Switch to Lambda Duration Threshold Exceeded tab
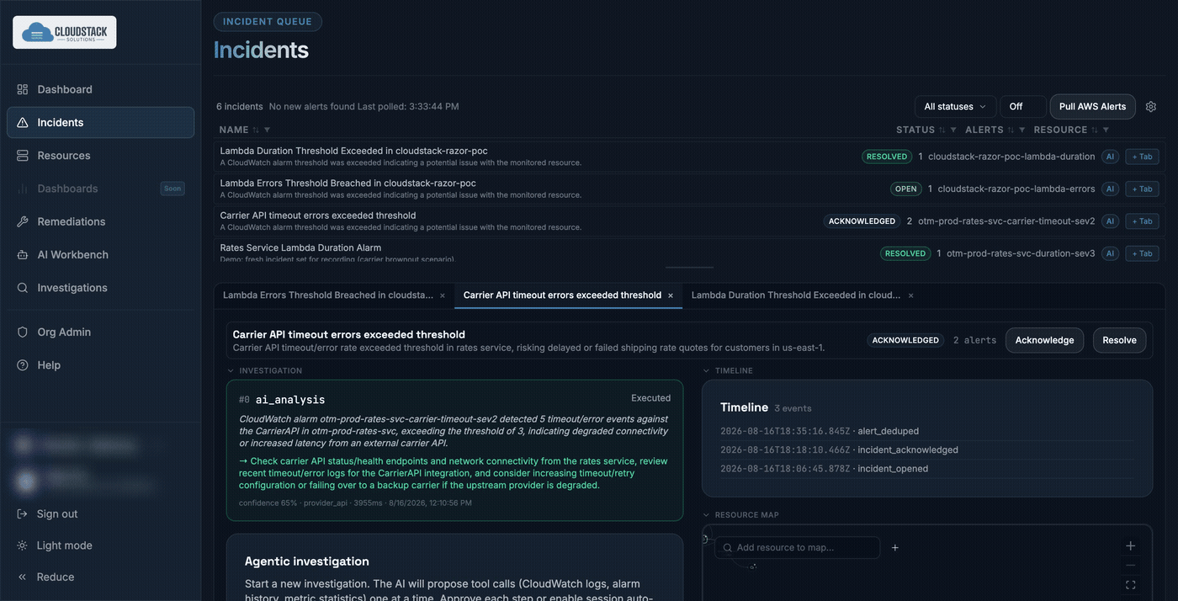Image resolution: width=1178 pixels, height=601 pixels. coord(796,295)
